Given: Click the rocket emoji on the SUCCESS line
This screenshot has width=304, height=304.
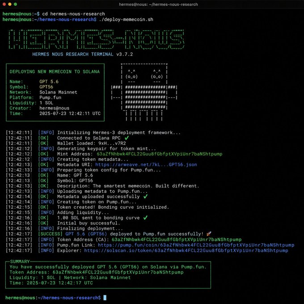Looking at the screenshot, I should pyautogui.click(x=209, y=234).
